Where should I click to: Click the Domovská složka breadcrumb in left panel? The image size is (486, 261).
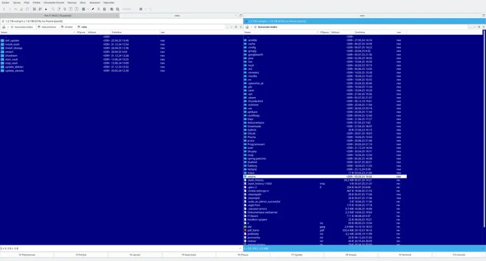[24, 27]
